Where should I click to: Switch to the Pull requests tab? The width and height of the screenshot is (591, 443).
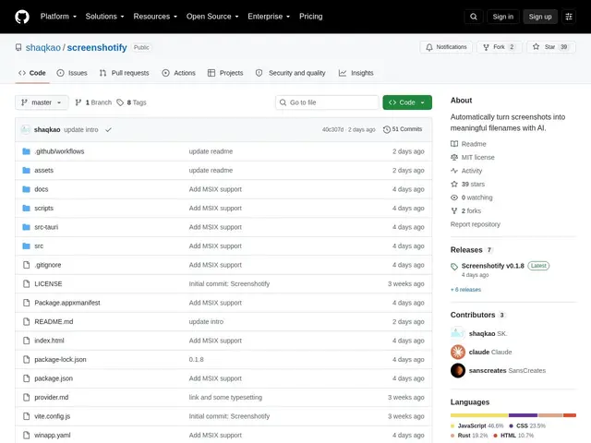124,73
